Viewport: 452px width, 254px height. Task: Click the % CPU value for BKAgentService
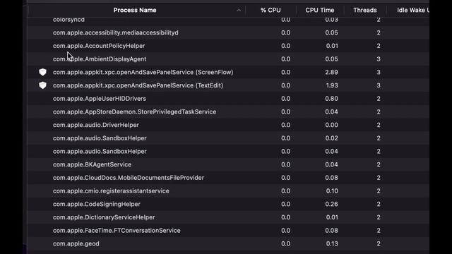click(285, 164)
